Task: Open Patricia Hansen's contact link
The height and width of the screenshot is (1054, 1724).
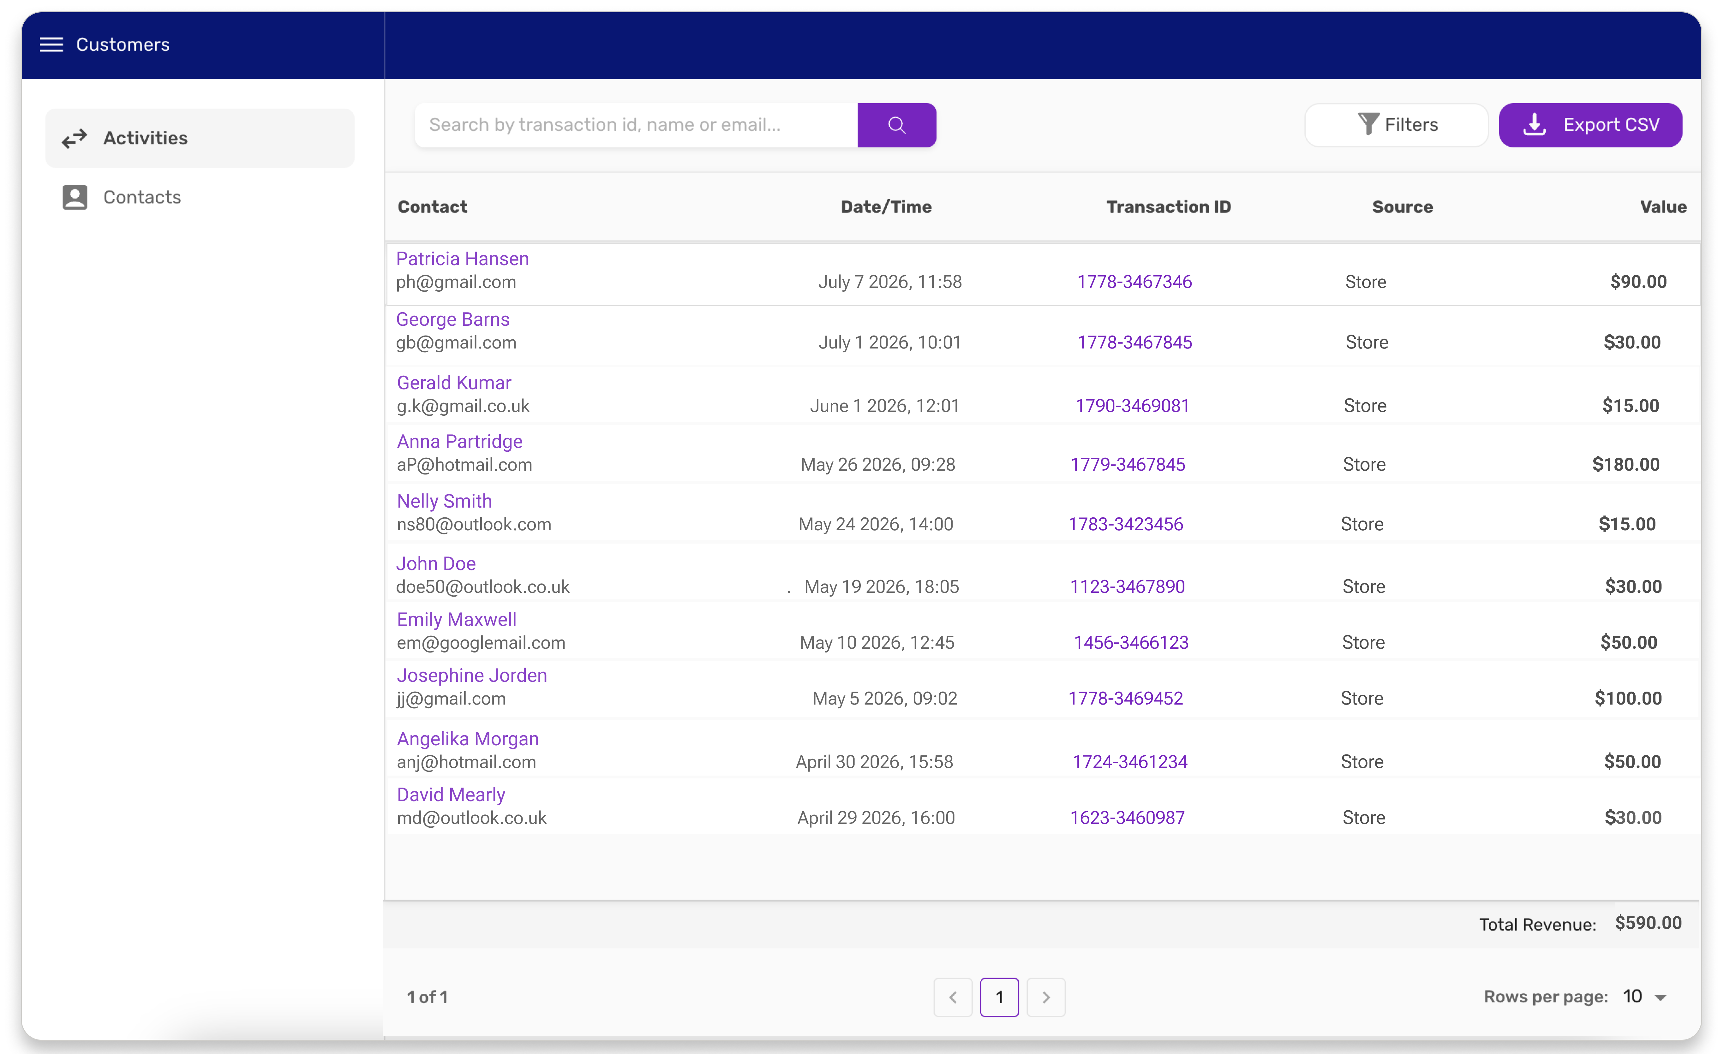Action: [463, 259]
